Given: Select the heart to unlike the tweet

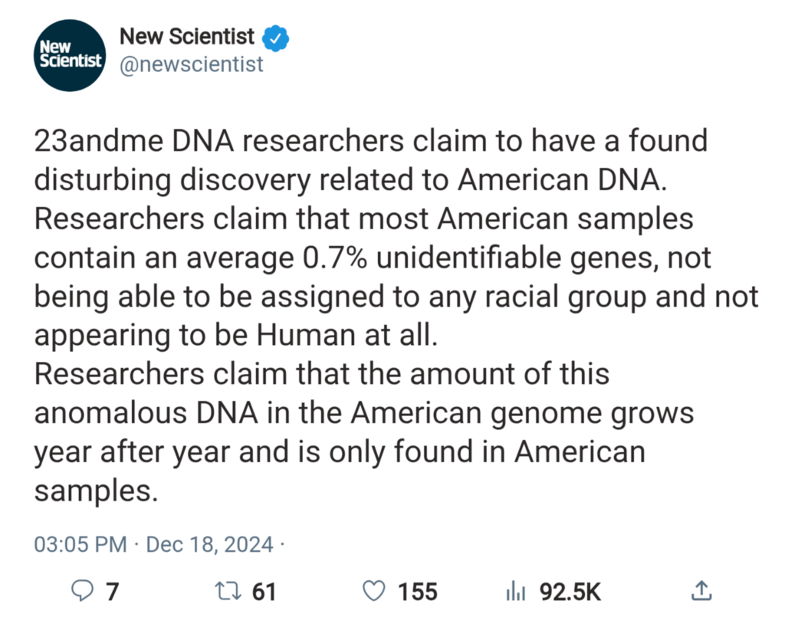Looking at the screenshot, I should (374, 591).
